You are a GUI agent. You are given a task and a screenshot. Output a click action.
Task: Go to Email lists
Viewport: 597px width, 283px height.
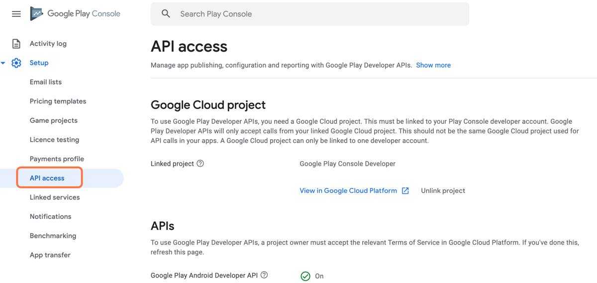click(46, 82)
